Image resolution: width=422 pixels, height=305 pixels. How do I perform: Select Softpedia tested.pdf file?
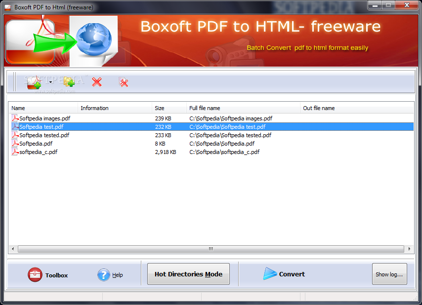coord(44,135)
